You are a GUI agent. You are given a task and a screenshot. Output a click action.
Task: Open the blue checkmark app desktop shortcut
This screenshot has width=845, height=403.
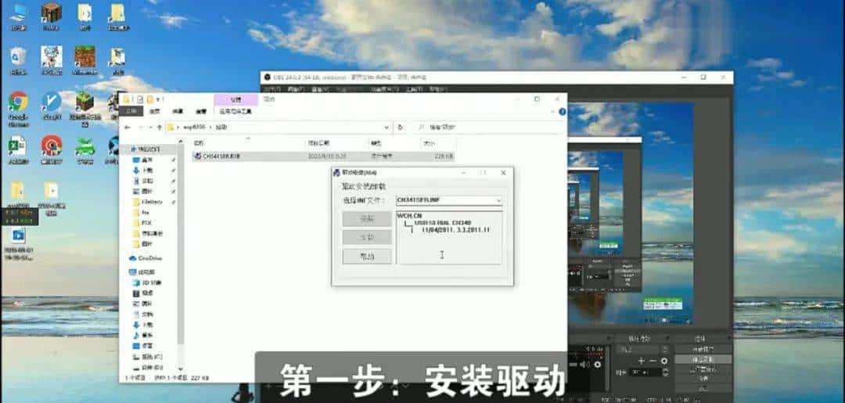tap(52, 105)
